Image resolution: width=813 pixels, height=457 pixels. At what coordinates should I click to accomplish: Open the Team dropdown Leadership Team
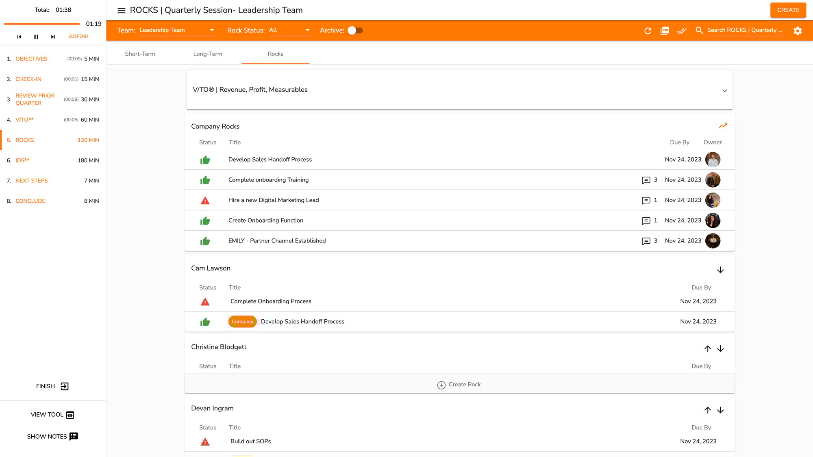pos(177,30)
